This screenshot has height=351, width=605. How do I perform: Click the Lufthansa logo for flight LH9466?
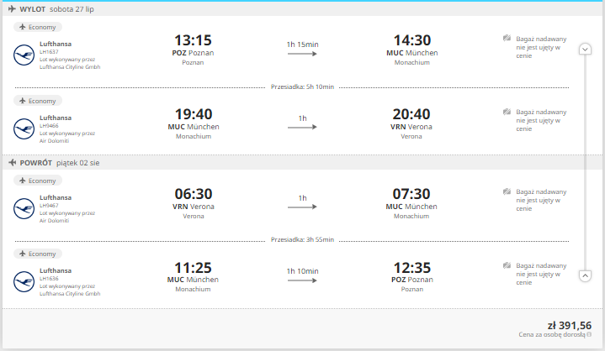click(24, 129)
